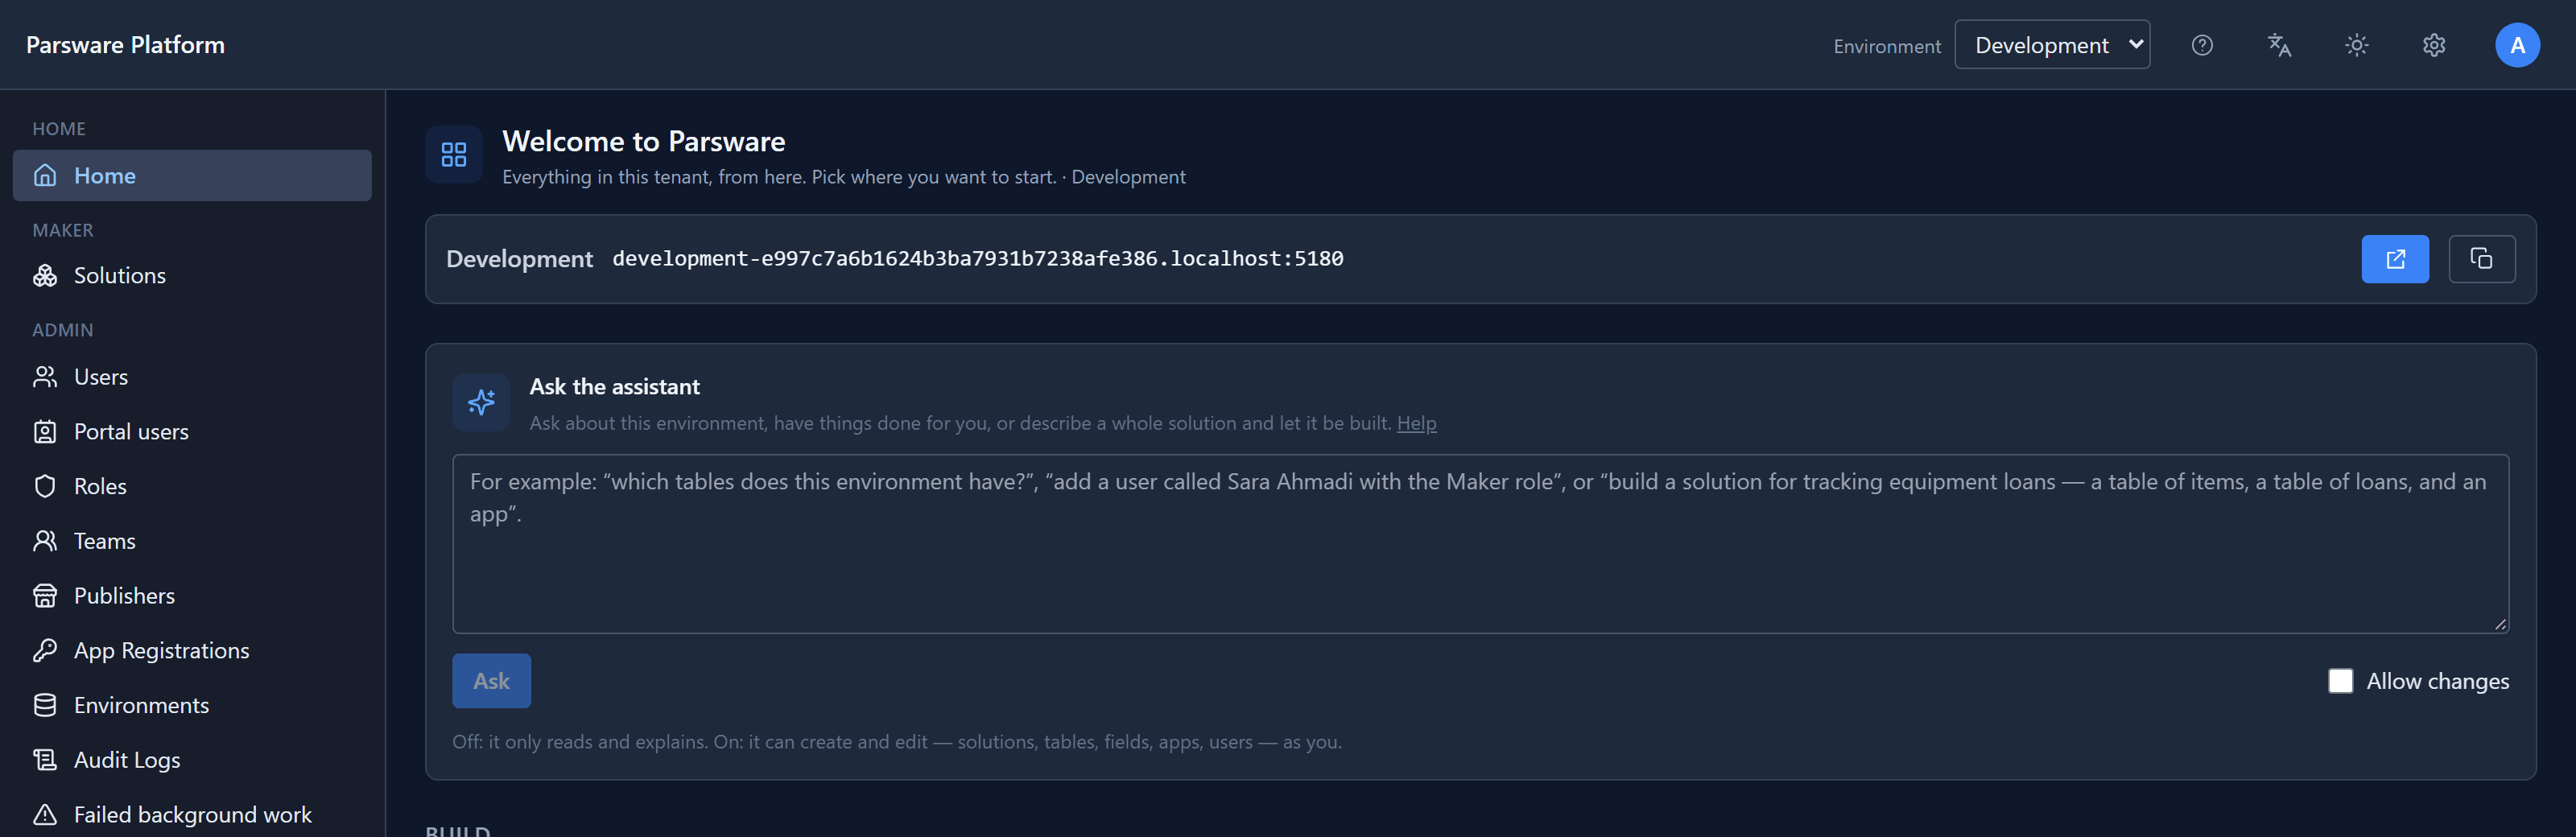The image size is (2576, 837).
Task: Click the language translate icon
Action: pyautogui.click(x=2279, y=45)
